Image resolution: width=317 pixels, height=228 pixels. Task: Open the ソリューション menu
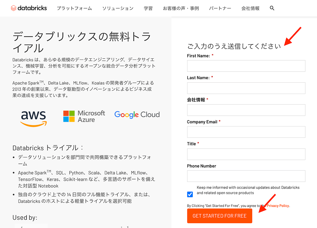pyautogui.click(x=118, y=8)
